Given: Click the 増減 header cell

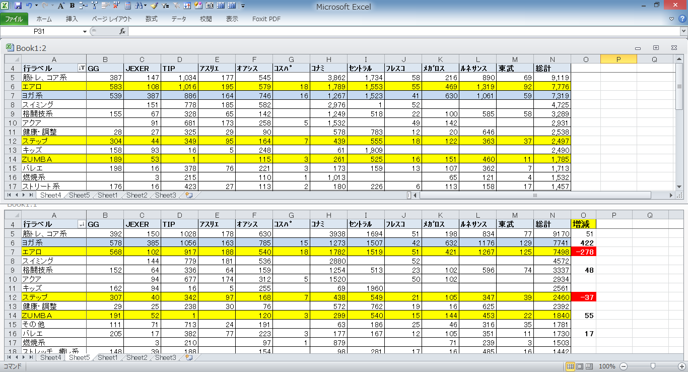Looking at the screenshot, I should pyautogui.click(x=584, y=224).
